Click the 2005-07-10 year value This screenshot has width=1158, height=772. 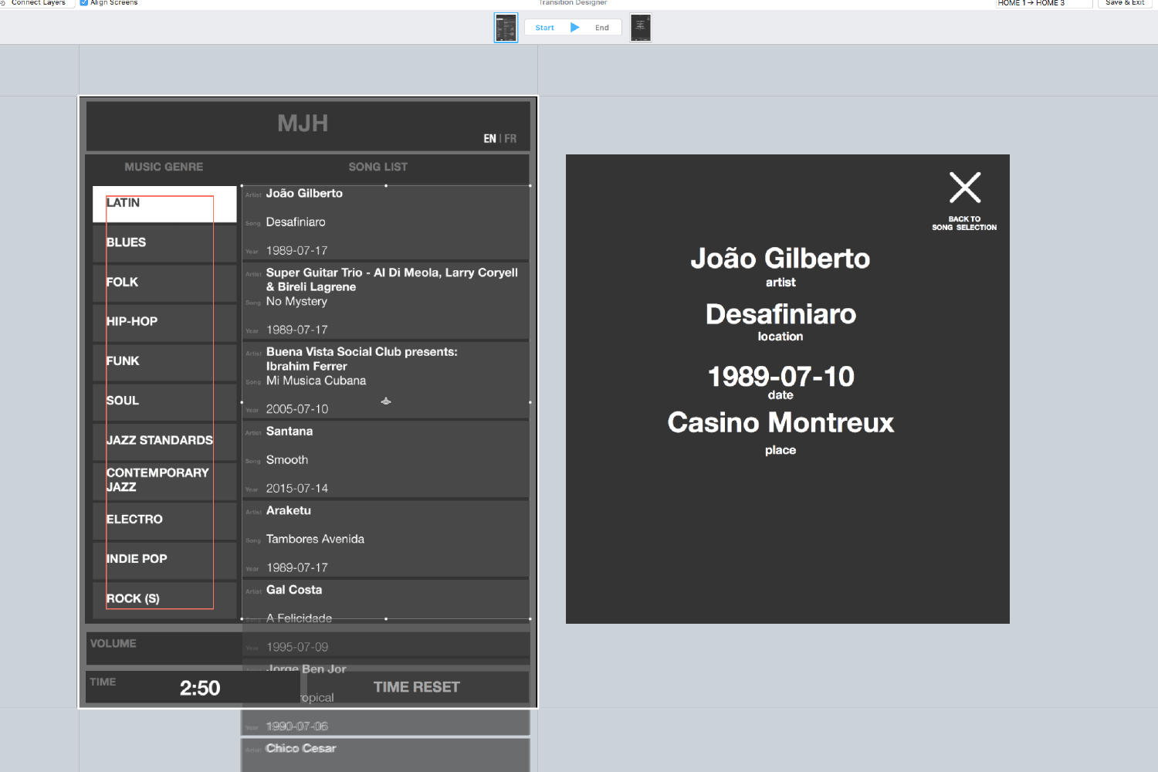[297, 409]
